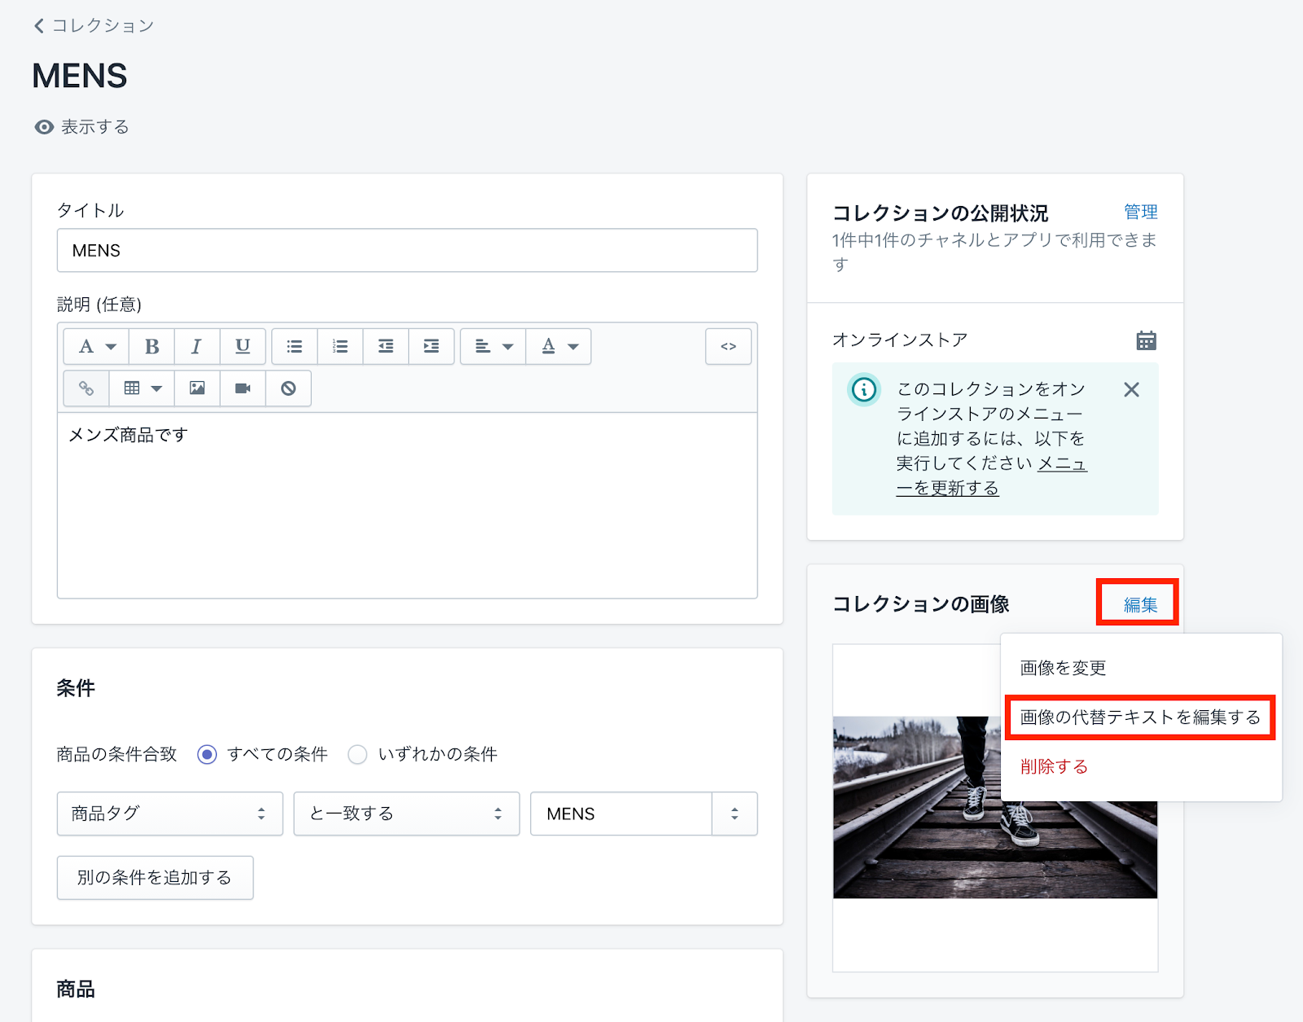Insert an image in description
The width and height of the screenshot is (1303, 1022).
[x=197, y=388]
